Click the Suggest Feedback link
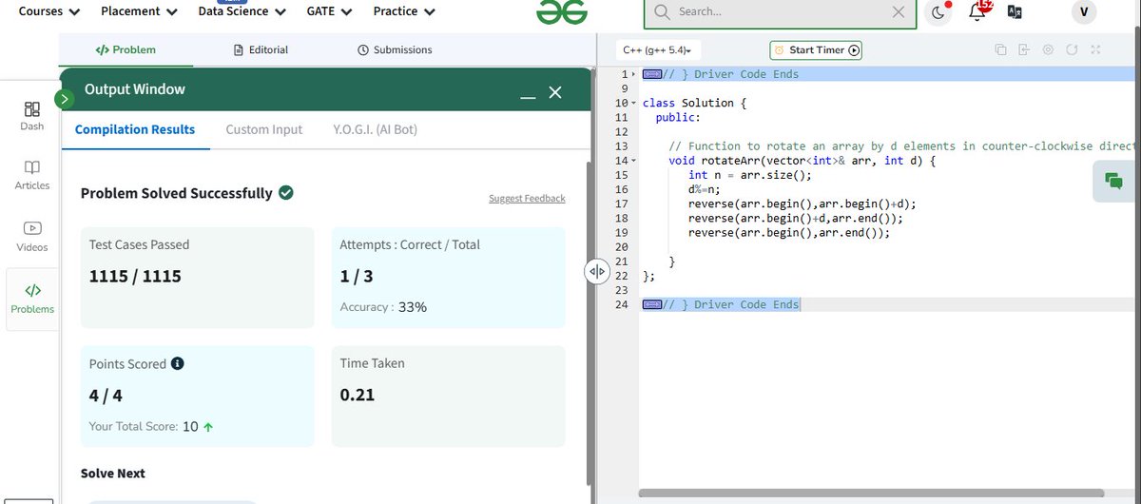The image size is (1141, 504). (x=527, y=198)
